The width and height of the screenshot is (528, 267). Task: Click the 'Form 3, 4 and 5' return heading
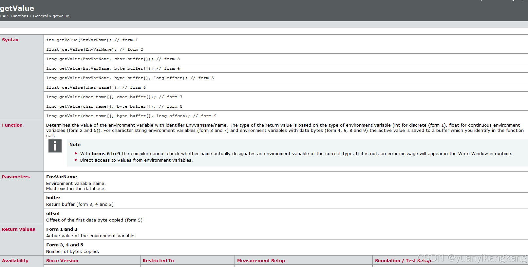click(x=65, y=245)
